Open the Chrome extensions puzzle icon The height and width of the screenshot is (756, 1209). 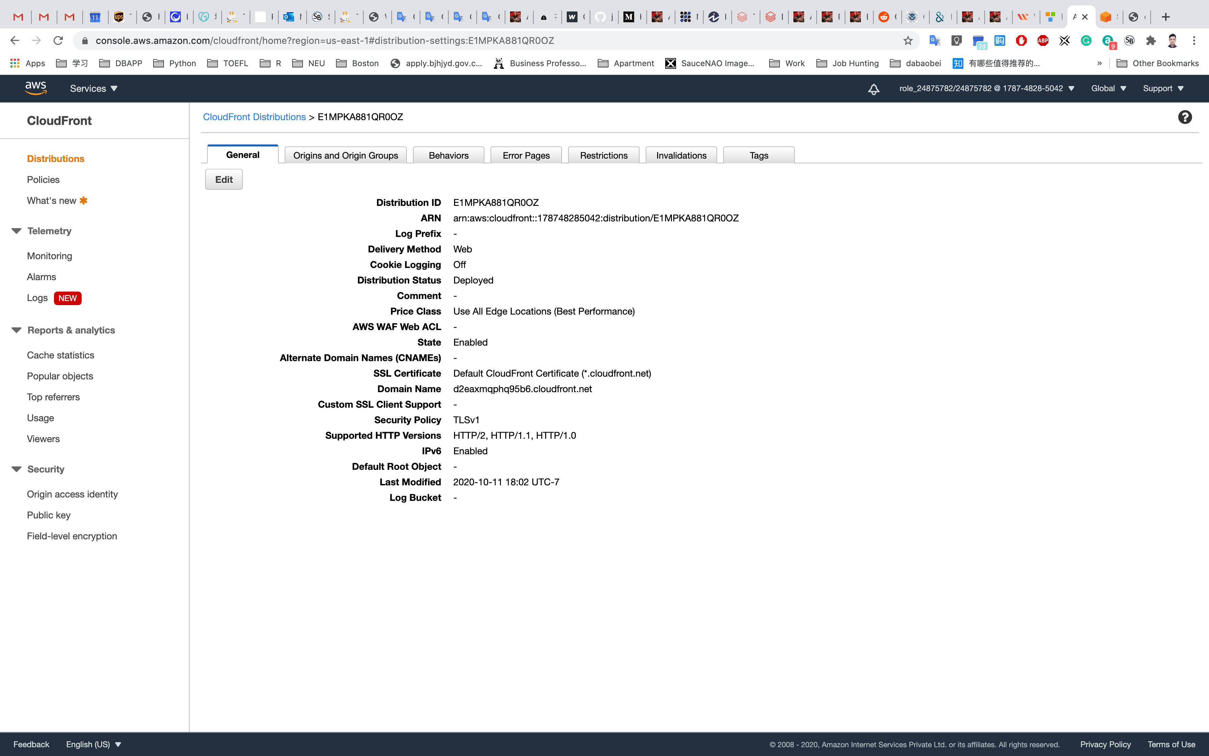click(1151, 40)
